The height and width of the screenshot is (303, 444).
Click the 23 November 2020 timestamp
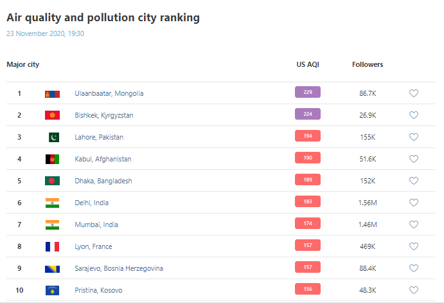45,33
